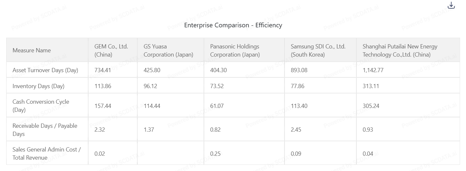This screenshot has width=466, height=171.
Task: Select Shanghai Putailai New Energy header
Action: 400,50
